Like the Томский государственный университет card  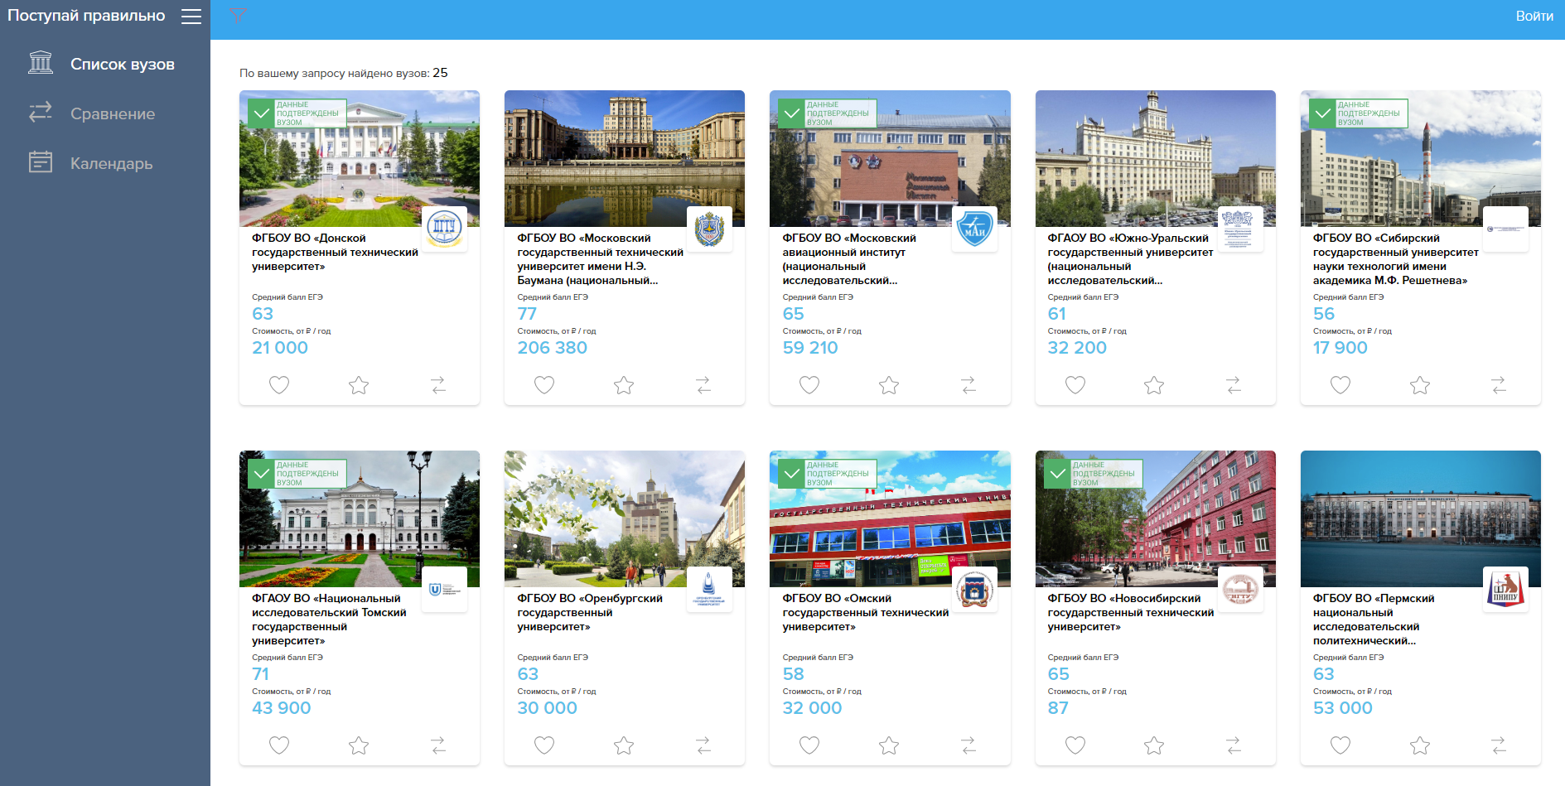pos(279,745)
